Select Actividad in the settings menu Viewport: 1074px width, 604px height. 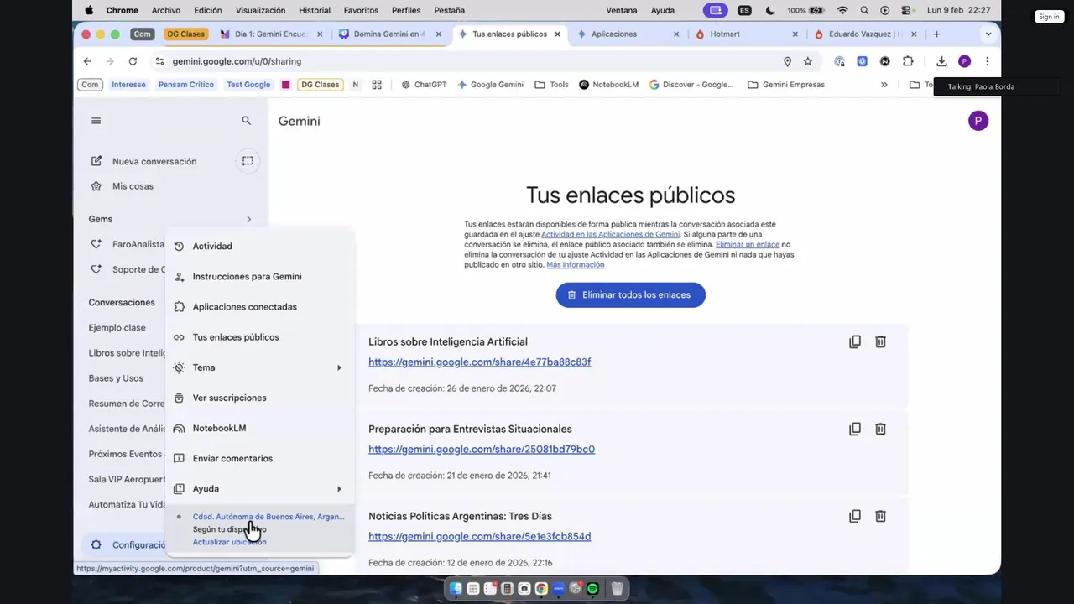(258, 246)
